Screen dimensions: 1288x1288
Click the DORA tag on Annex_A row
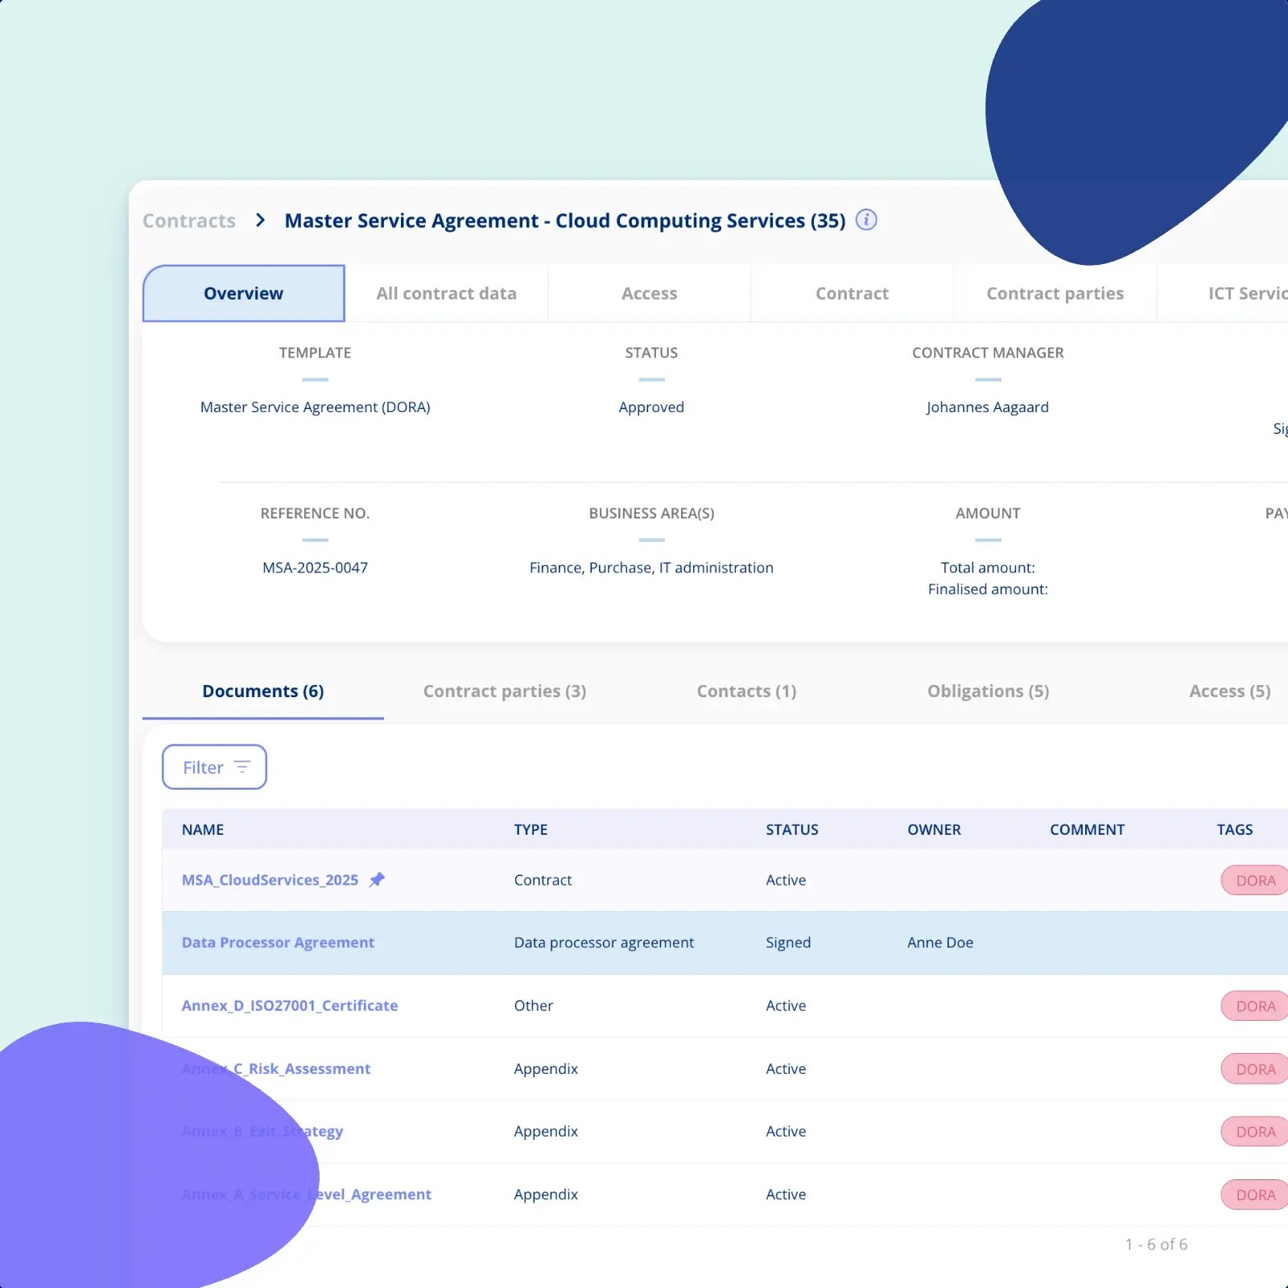1255,1194
